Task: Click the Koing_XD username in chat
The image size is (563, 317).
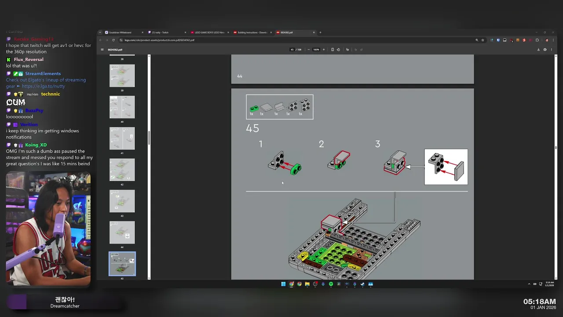Action: coord(36,145)
